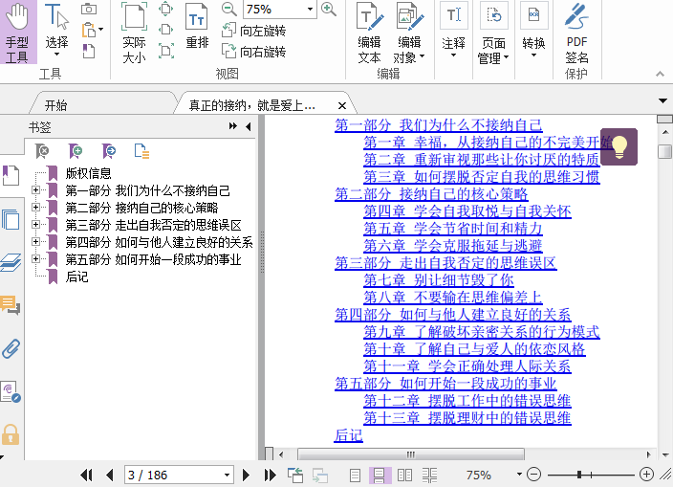Open link 第四章 学会自我取悦与自我关怀
Image resolution: width=673 pixels, height=487 pixels.
[467, 210]
